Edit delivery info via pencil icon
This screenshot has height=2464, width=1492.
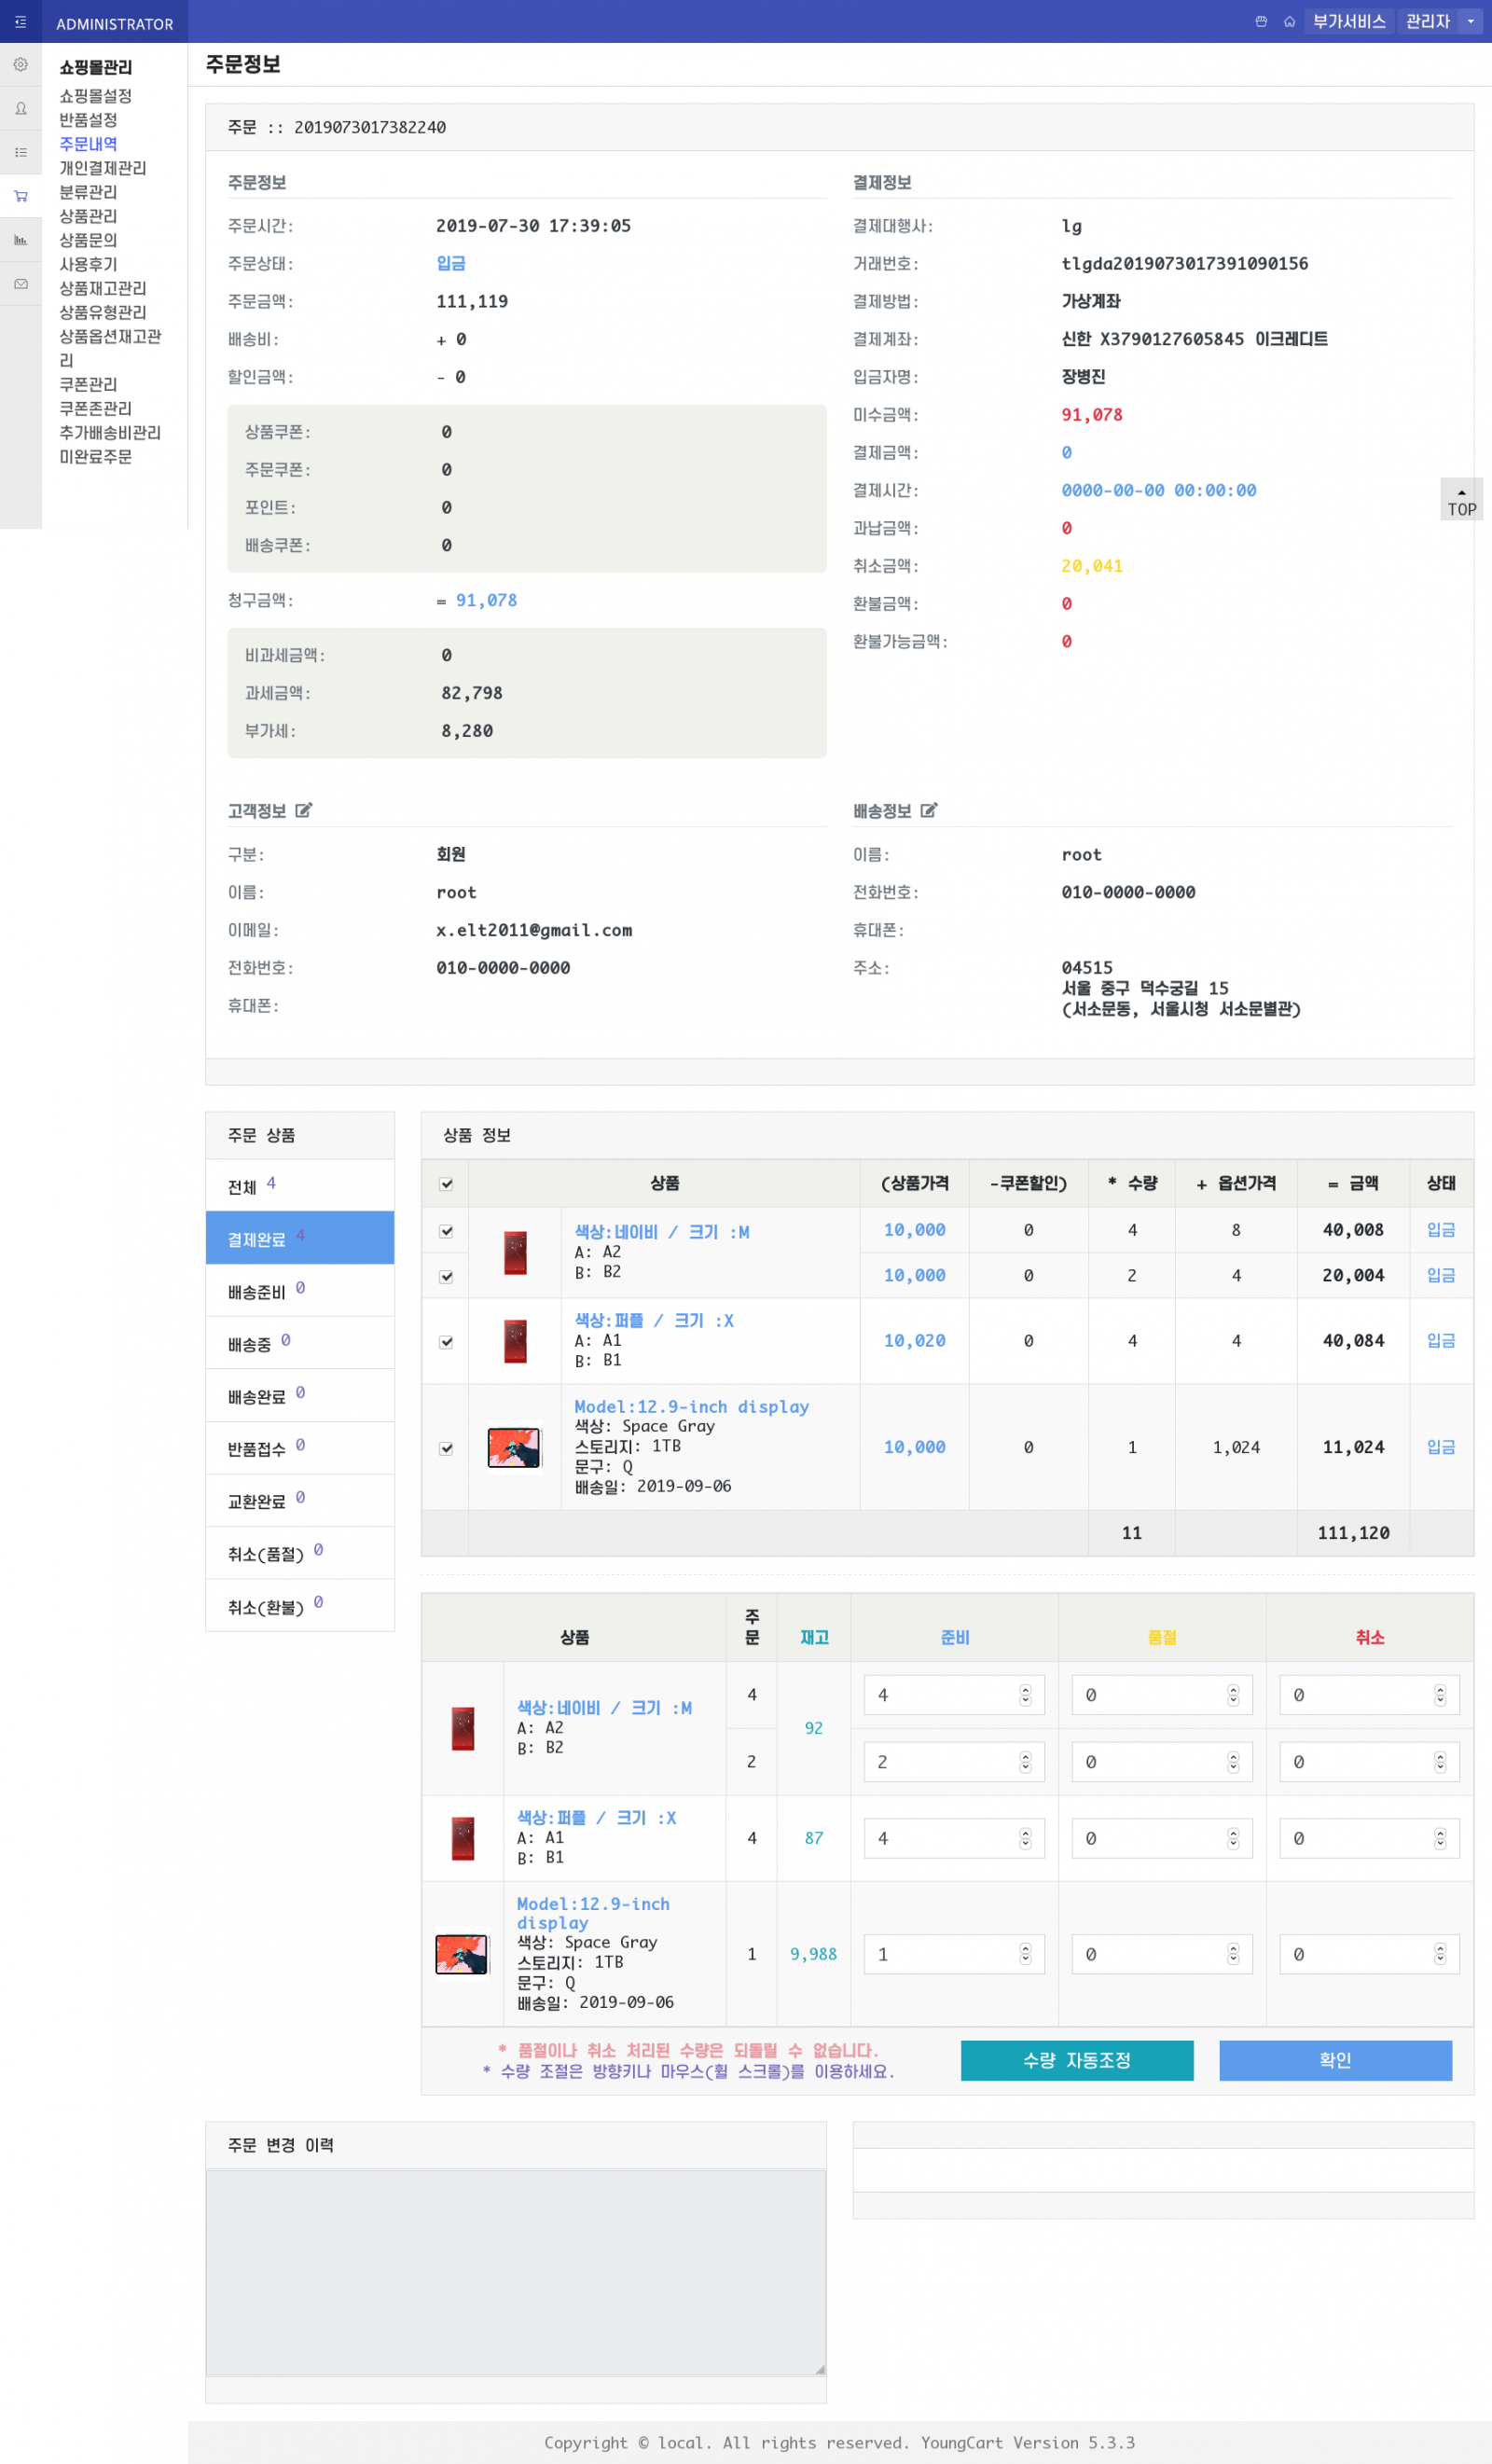click(929, 810)
